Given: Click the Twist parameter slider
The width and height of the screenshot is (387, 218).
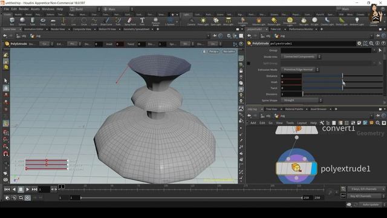Looking at the screenshot, I should click(x=343, y=88).
